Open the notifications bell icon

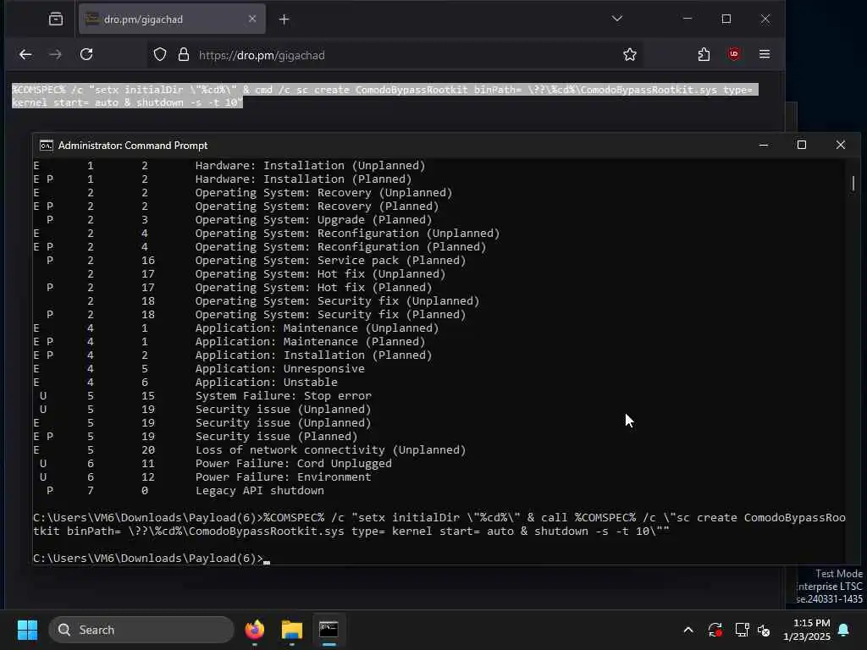[844, 630]
